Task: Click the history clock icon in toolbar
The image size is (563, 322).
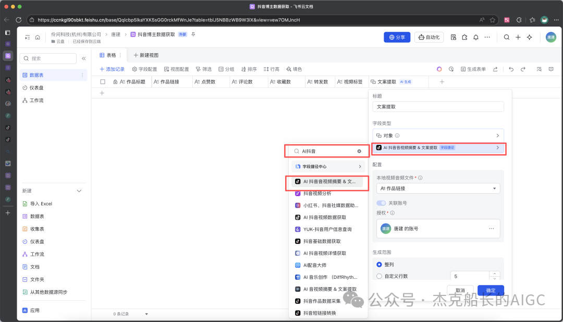Action: pyautogui.click(x=451, y=69)
